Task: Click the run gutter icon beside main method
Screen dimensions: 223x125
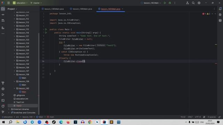Action: click(46, 33)
